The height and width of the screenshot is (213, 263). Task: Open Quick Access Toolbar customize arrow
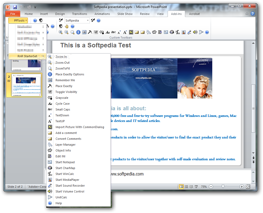tap(35, 7)
